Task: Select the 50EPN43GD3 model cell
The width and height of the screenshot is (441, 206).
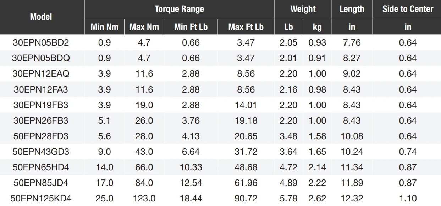Action: tap(41, 152)
